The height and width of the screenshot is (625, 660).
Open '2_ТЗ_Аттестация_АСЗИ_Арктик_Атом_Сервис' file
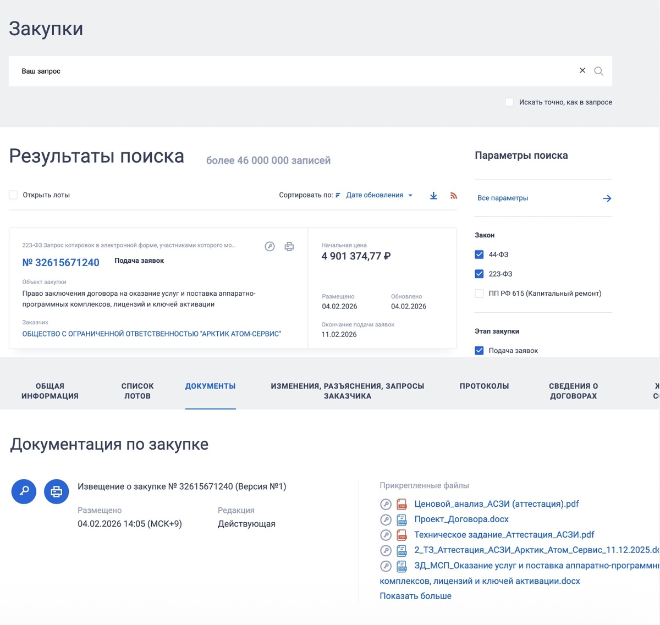[536, 550]
